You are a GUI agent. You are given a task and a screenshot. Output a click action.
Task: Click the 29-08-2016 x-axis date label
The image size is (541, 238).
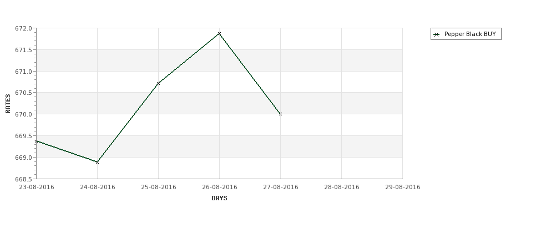point(403,188)
